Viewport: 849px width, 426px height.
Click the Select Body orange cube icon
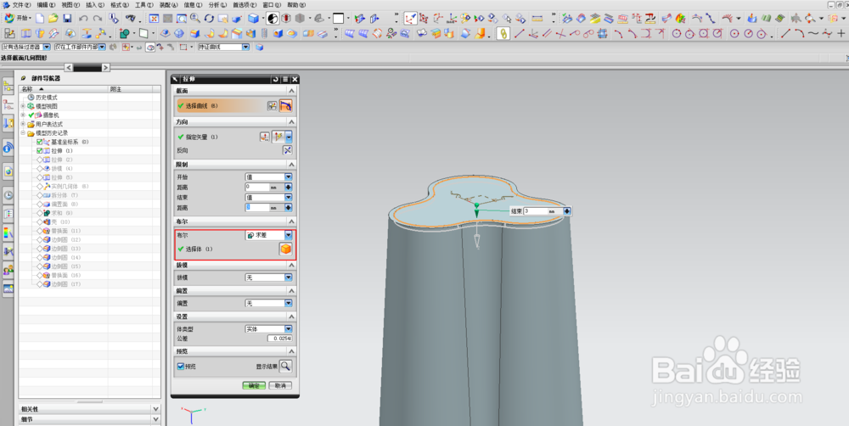point(285,249)
